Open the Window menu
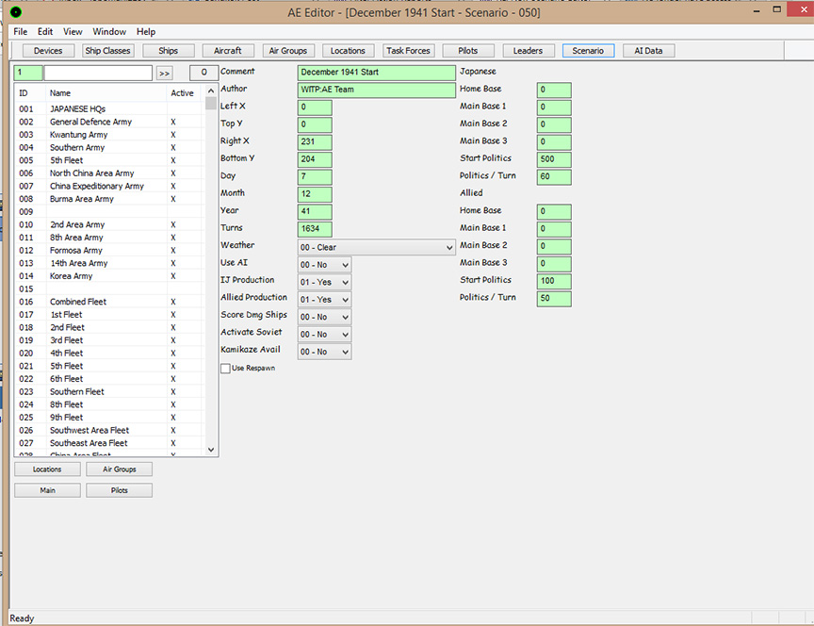 click(x=109, y=32)
